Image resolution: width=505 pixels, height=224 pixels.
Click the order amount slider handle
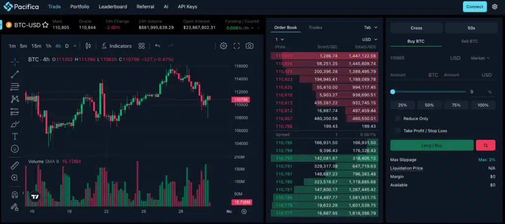coord(393,92)
